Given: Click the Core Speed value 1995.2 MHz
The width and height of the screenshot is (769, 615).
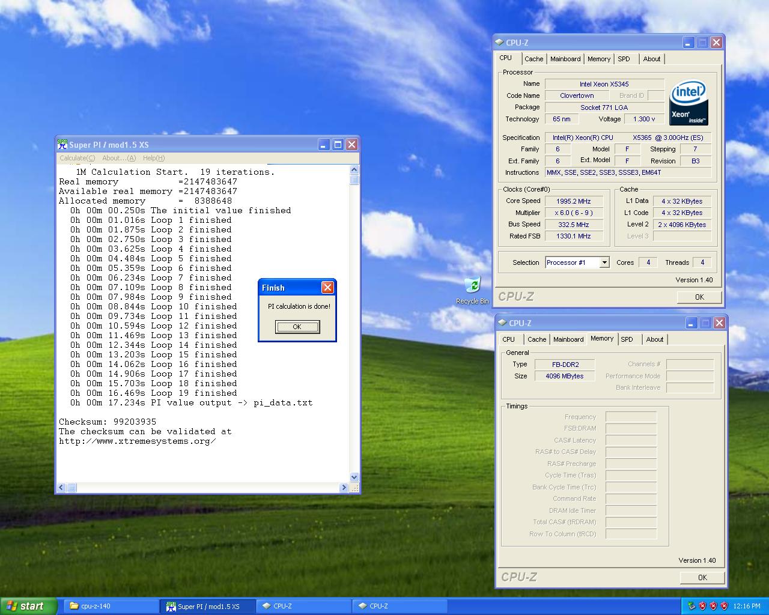Looking at the screenshot, I should [x=573, y=201].
